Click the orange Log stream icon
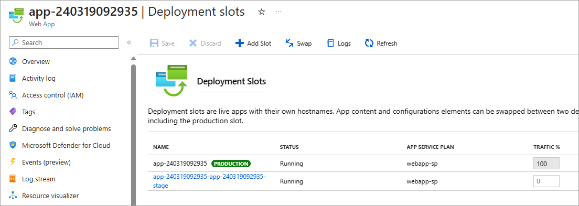The height and width of the screenshot is (206, 579). pyautogui.click(x=13, y=179)
